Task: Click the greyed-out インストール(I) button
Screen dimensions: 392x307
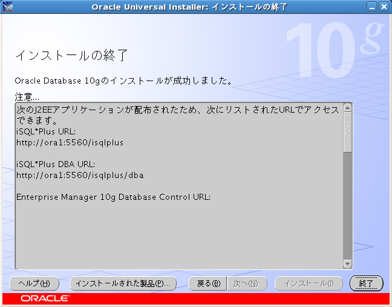Action: pos(309,283)
